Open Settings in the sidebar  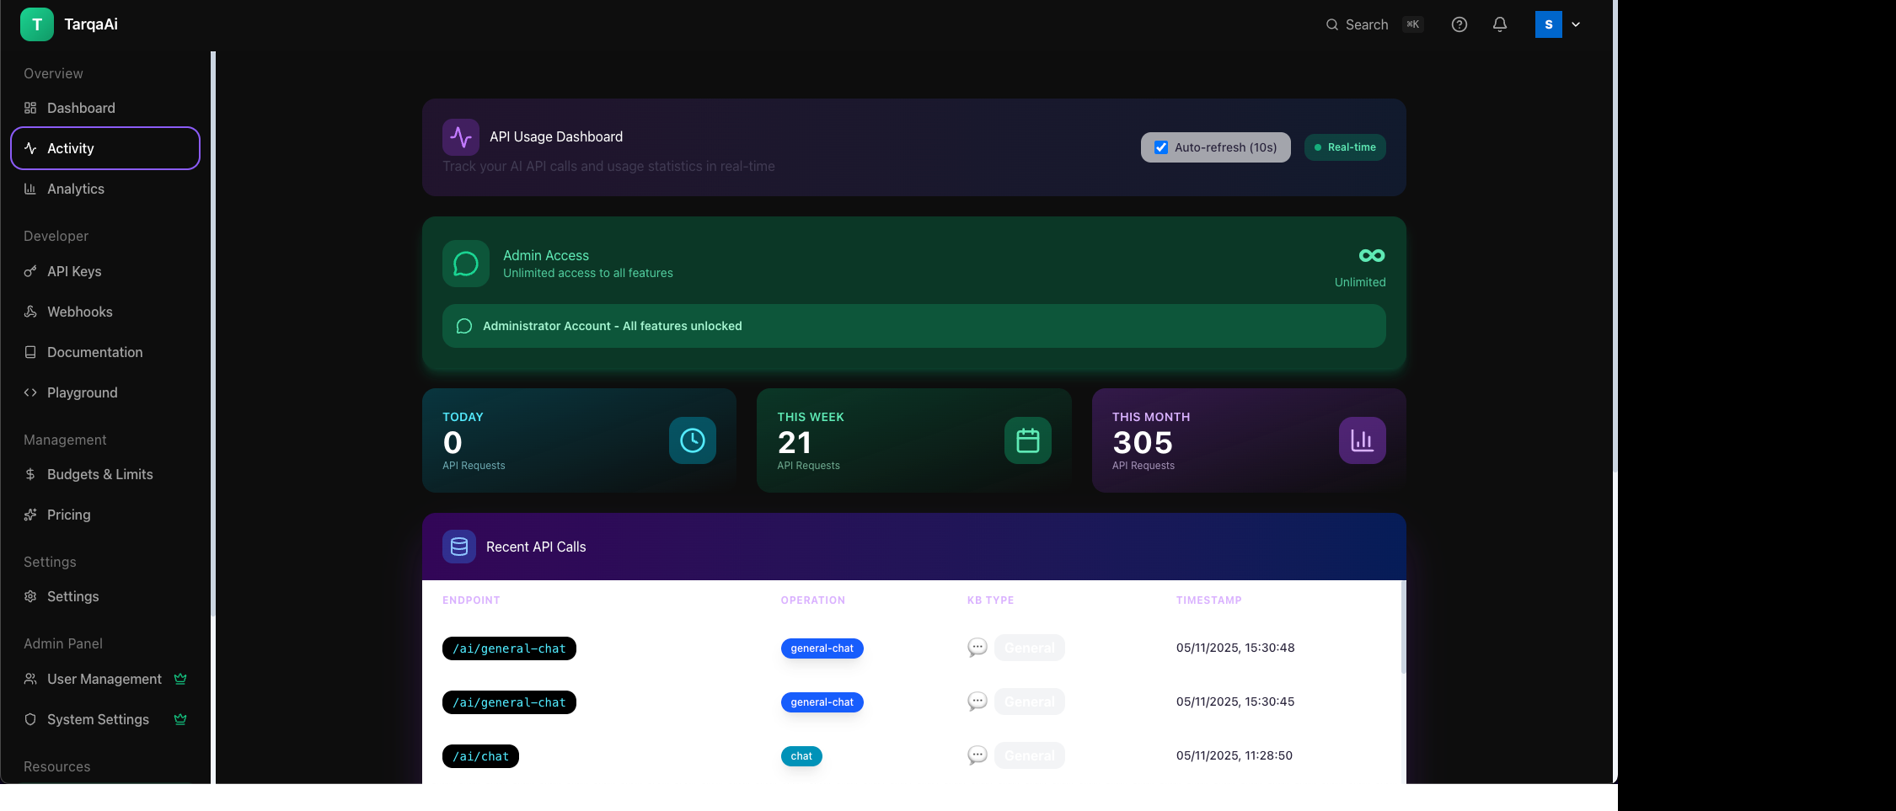[105, 596]
